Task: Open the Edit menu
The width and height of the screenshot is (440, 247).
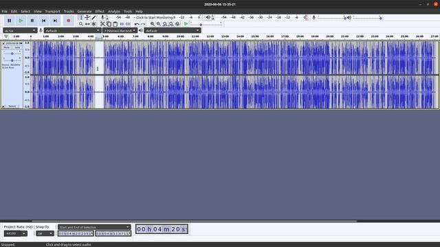Action: [x=14, y=12]
